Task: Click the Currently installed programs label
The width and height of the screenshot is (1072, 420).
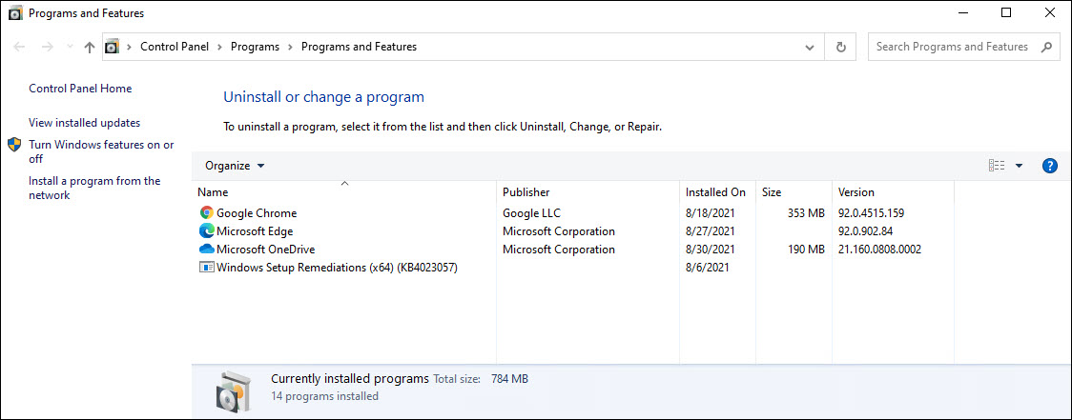Action: pyautogui.click(x=350, y=378)
